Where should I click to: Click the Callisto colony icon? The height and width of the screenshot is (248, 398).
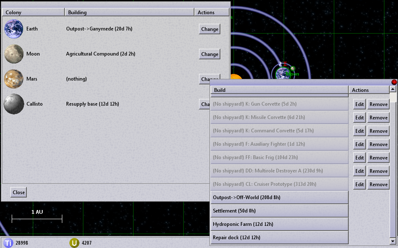(x=13, y=104)
